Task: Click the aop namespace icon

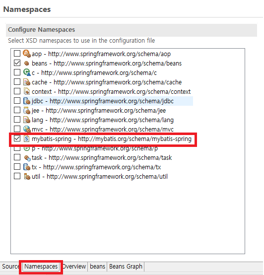Action: click(x=27, y=54)
